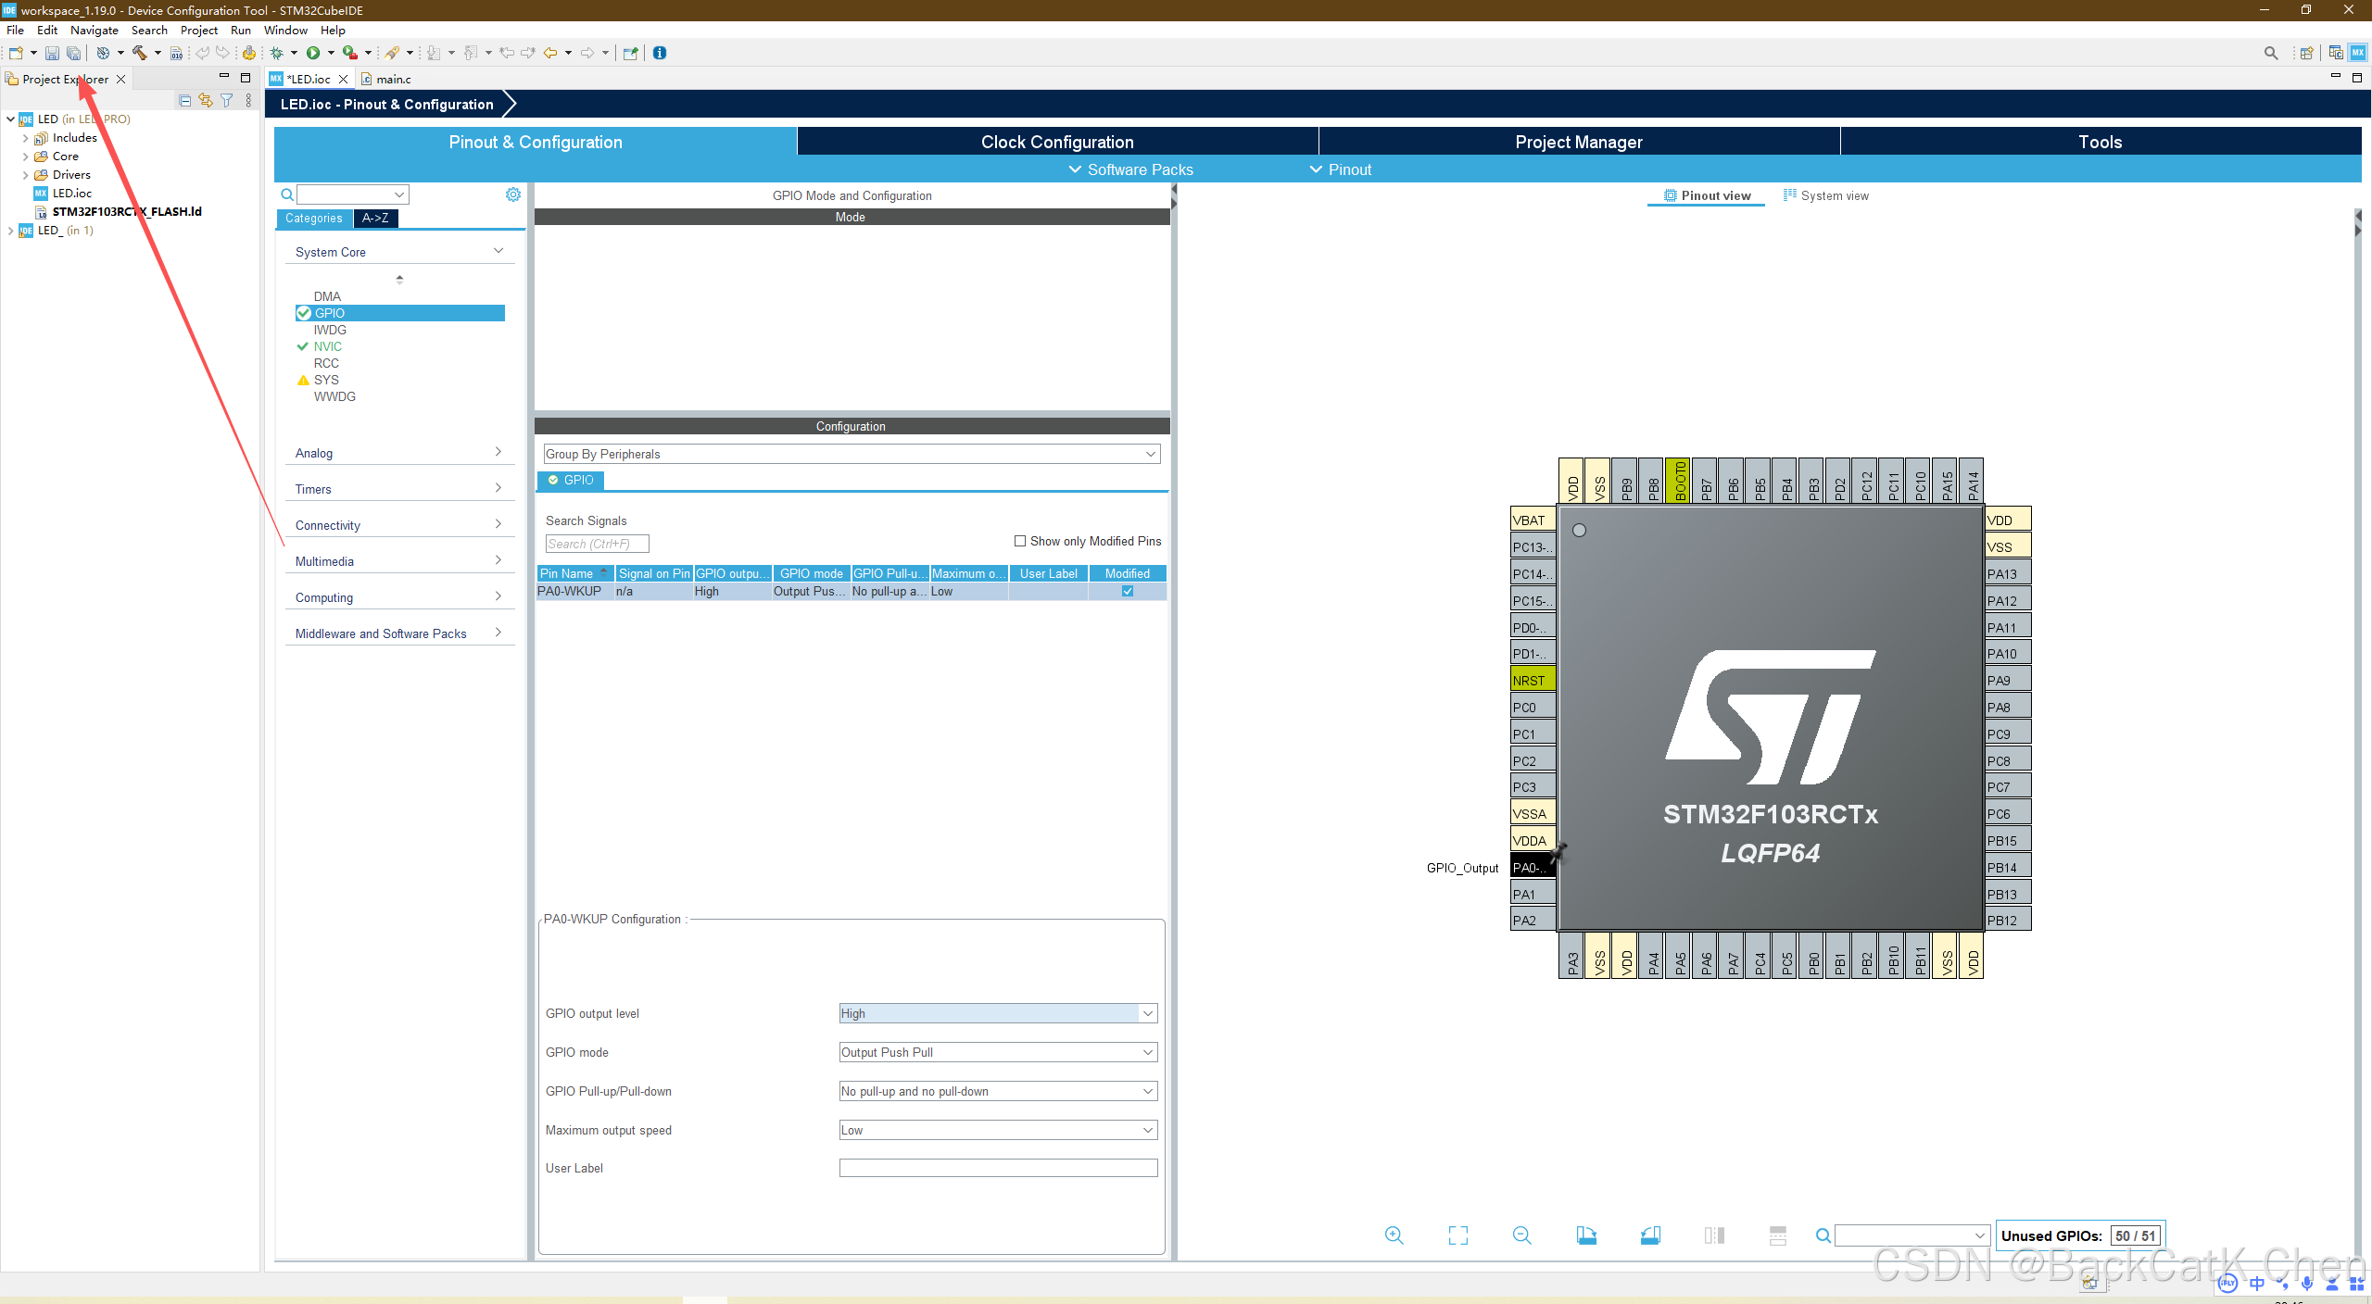Expand the Computing category
Image resolution: width=2372 pixels, height=1304 pixels.
tap(399, 597)
